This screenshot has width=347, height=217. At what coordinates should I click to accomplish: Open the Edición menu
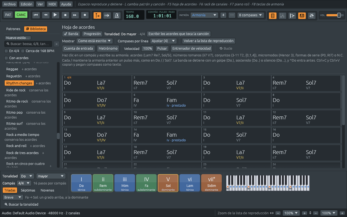tap(27, 4)
